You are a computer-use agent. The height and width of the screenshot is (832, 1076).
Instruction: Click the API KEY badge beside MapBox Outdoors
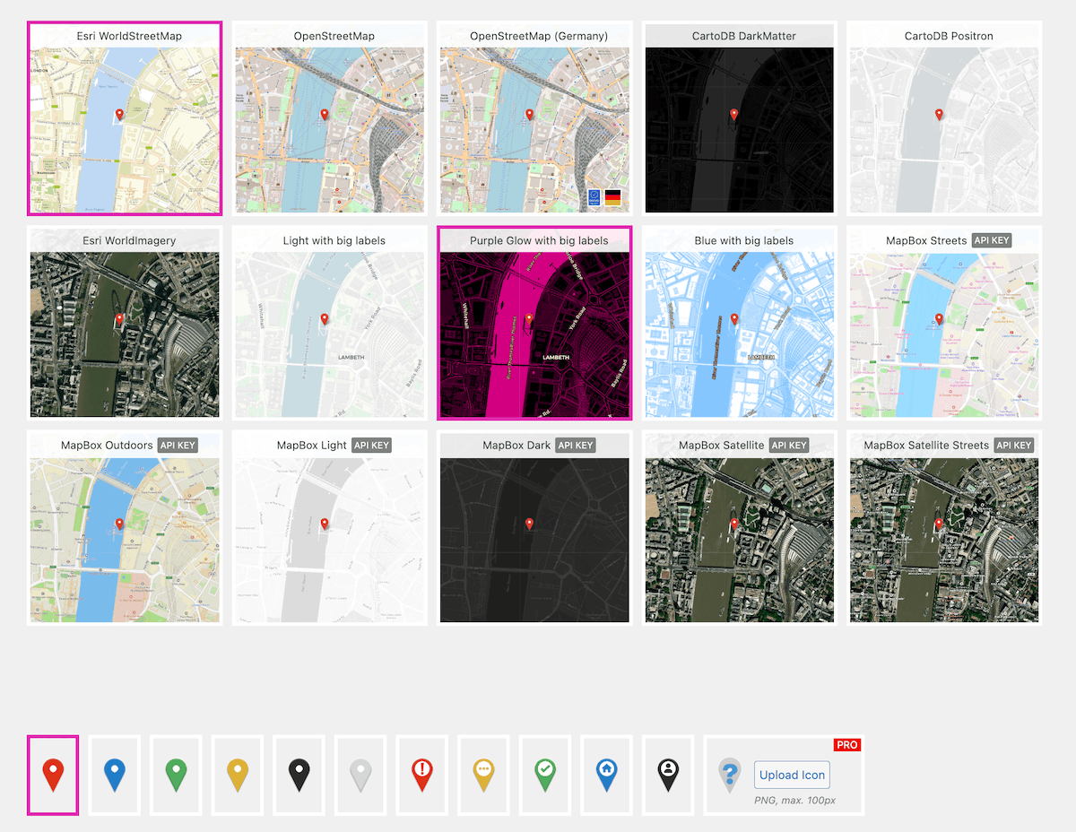point(178,445)
